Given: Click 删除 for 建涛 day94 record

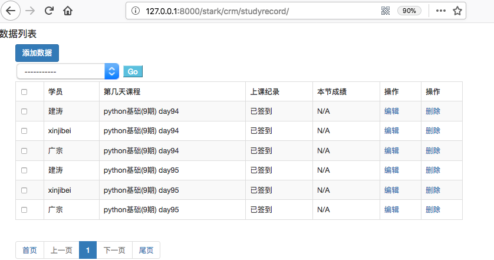Looking at the screenshot, I should (x=433, y=111).
